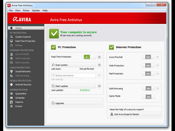Open the Help menu
This screenshot has height=131, width=175.
45,10
